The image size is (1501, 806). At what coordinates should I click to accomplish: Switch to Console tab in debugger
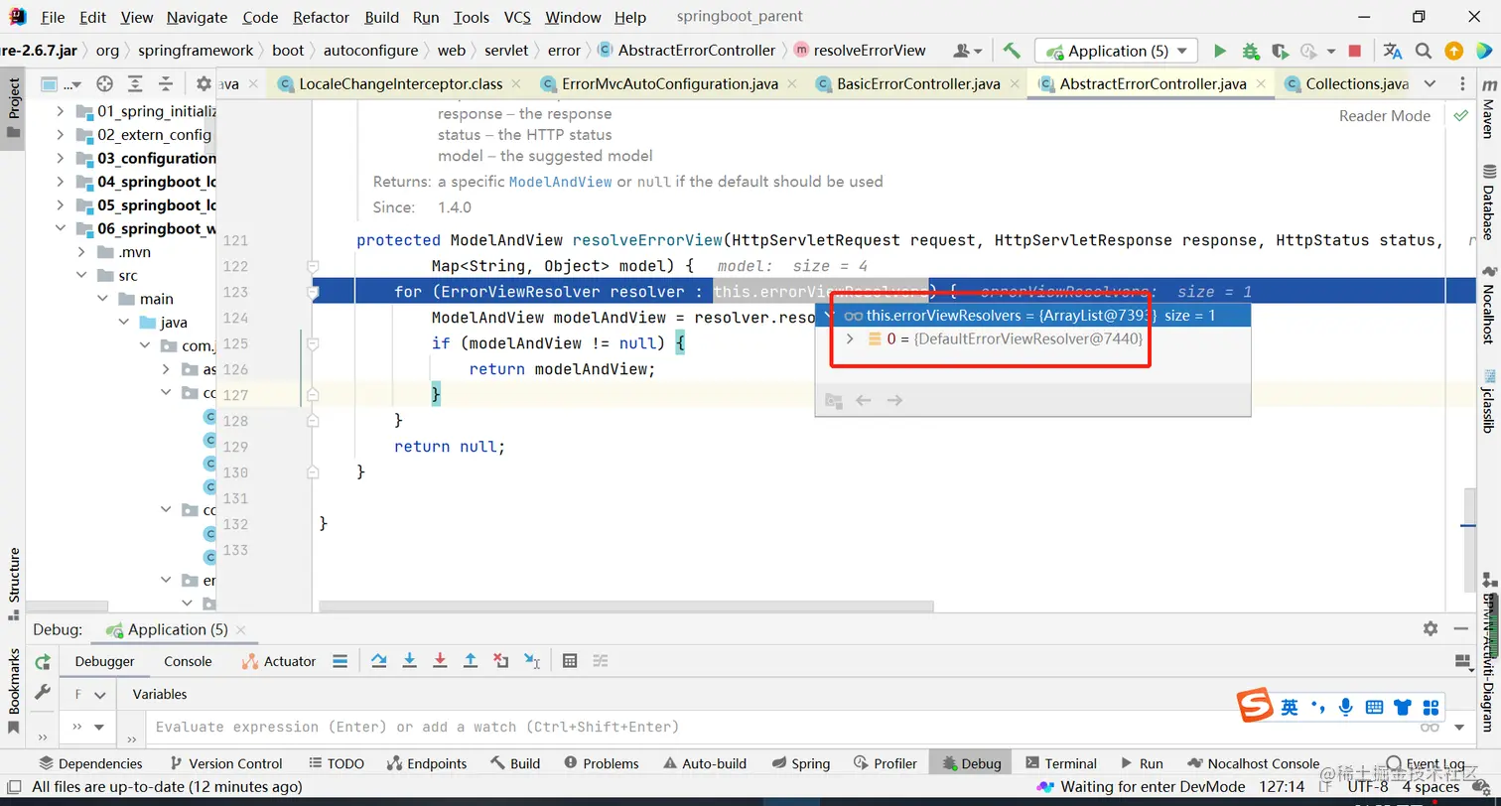188,661
